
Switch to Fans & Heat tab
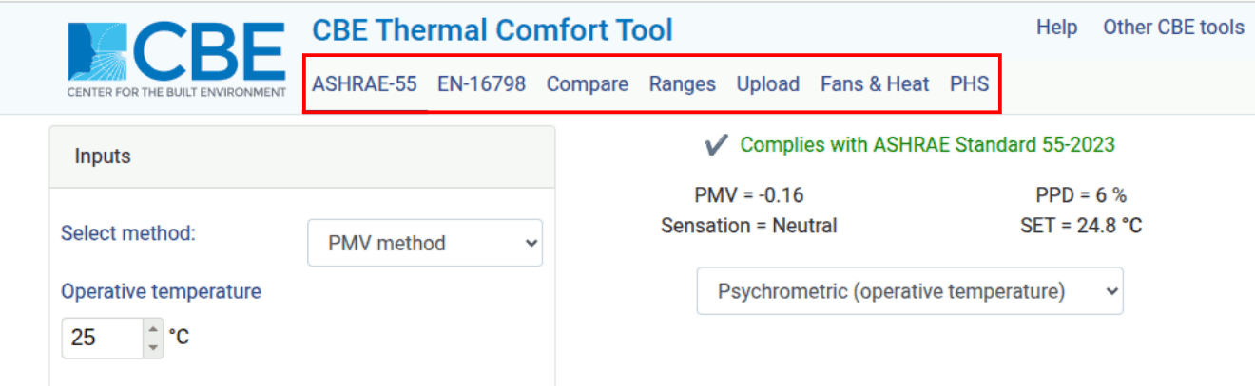point(875,83)
